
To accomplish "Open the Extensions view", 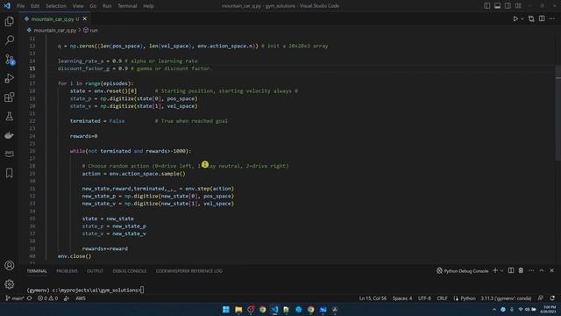I will (x=10, y=97).
